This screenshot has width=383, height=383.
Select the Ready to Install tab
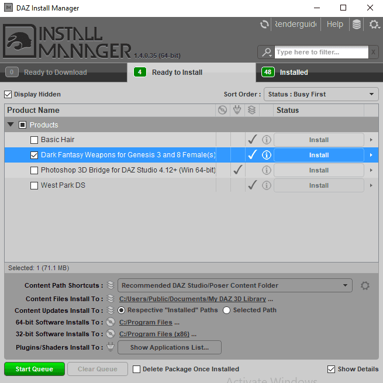click(191, 73)
